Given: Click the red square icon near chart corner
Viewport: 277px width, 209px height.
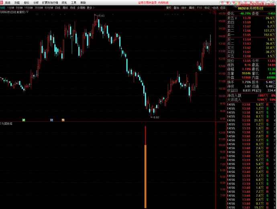Looking at the screenshot, I should coord(214,12).
